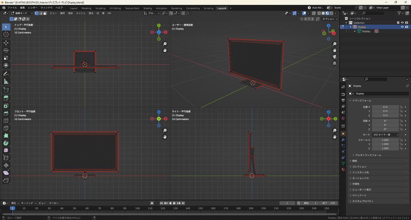Expand the Display mesh data in the outliner
The height and width of the screenshot is (220, 411).
(x=355, y=31)
